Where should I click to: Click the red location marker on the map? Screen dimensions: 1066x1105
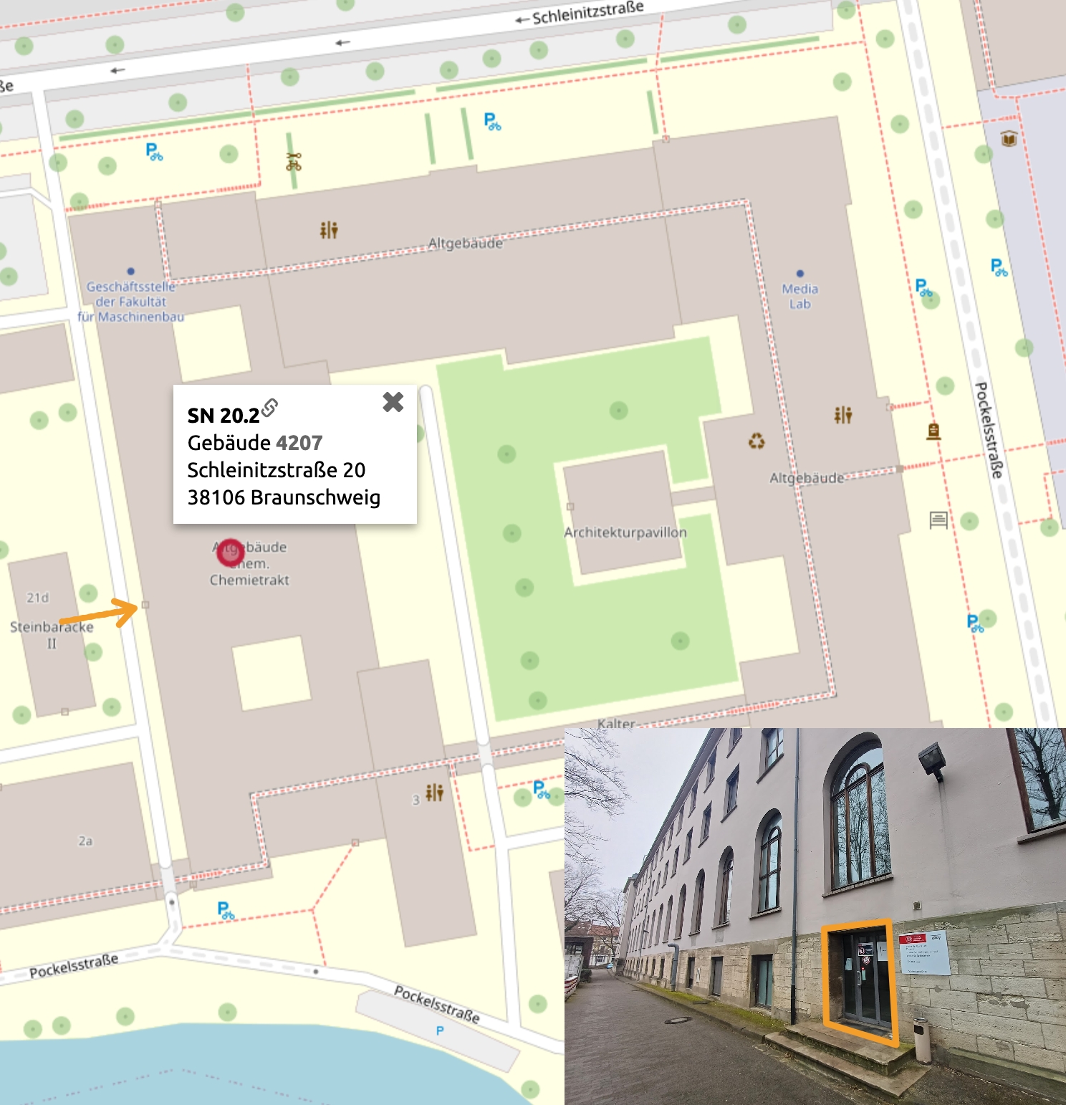coord(231,553)
